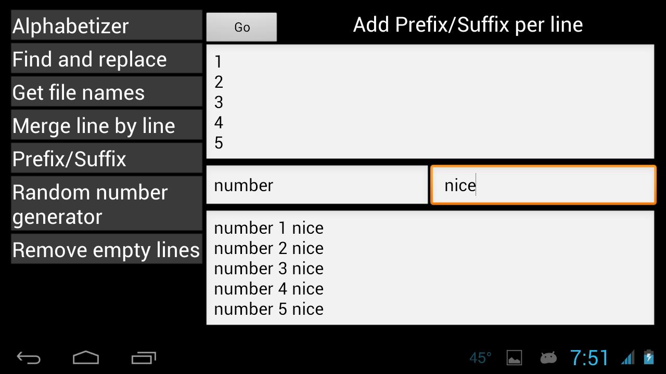
Task: Open the Alphabetizer tool
Action: pos(106,25)
